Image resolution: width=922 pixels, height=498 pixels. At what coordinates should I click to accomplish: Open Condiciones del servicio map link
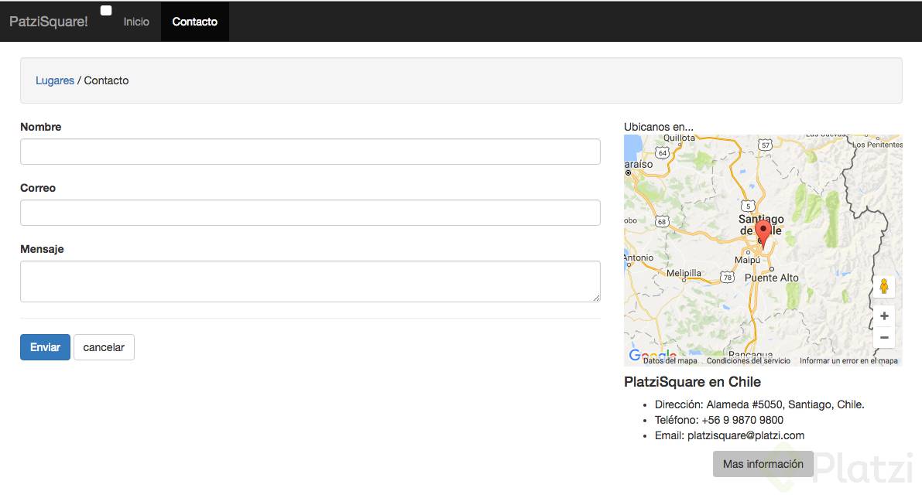pyautogui.click(x=749, y=361)
